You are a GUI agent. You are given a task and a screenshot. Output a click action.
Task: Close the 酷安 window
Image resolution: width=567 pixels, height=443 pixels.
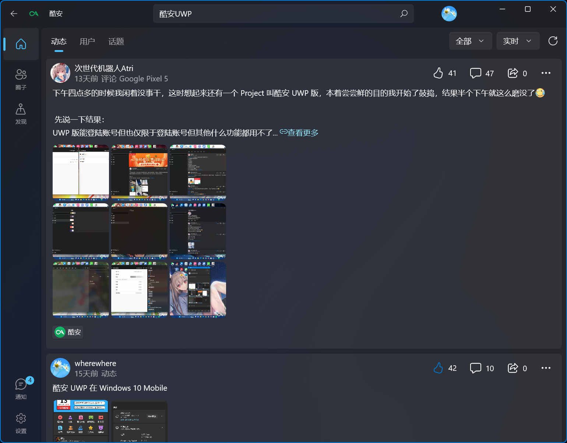point(553,9)
